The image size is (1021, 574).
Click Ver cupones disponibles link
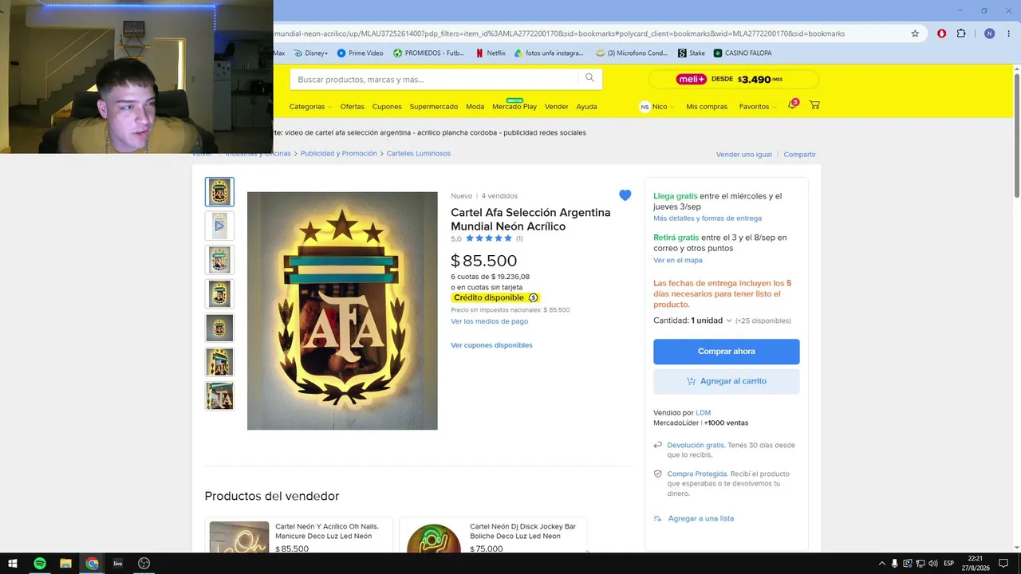[491, 345]
